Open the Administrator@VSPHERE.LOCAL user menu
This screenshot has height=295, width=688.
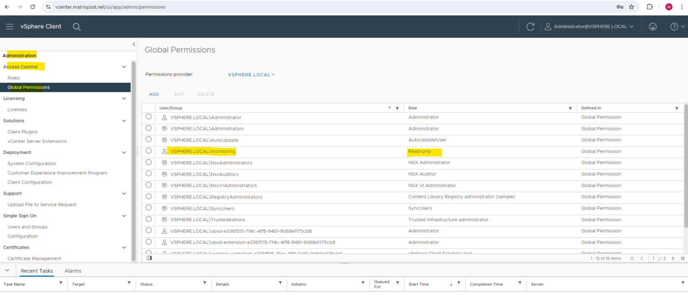point(589,26)
